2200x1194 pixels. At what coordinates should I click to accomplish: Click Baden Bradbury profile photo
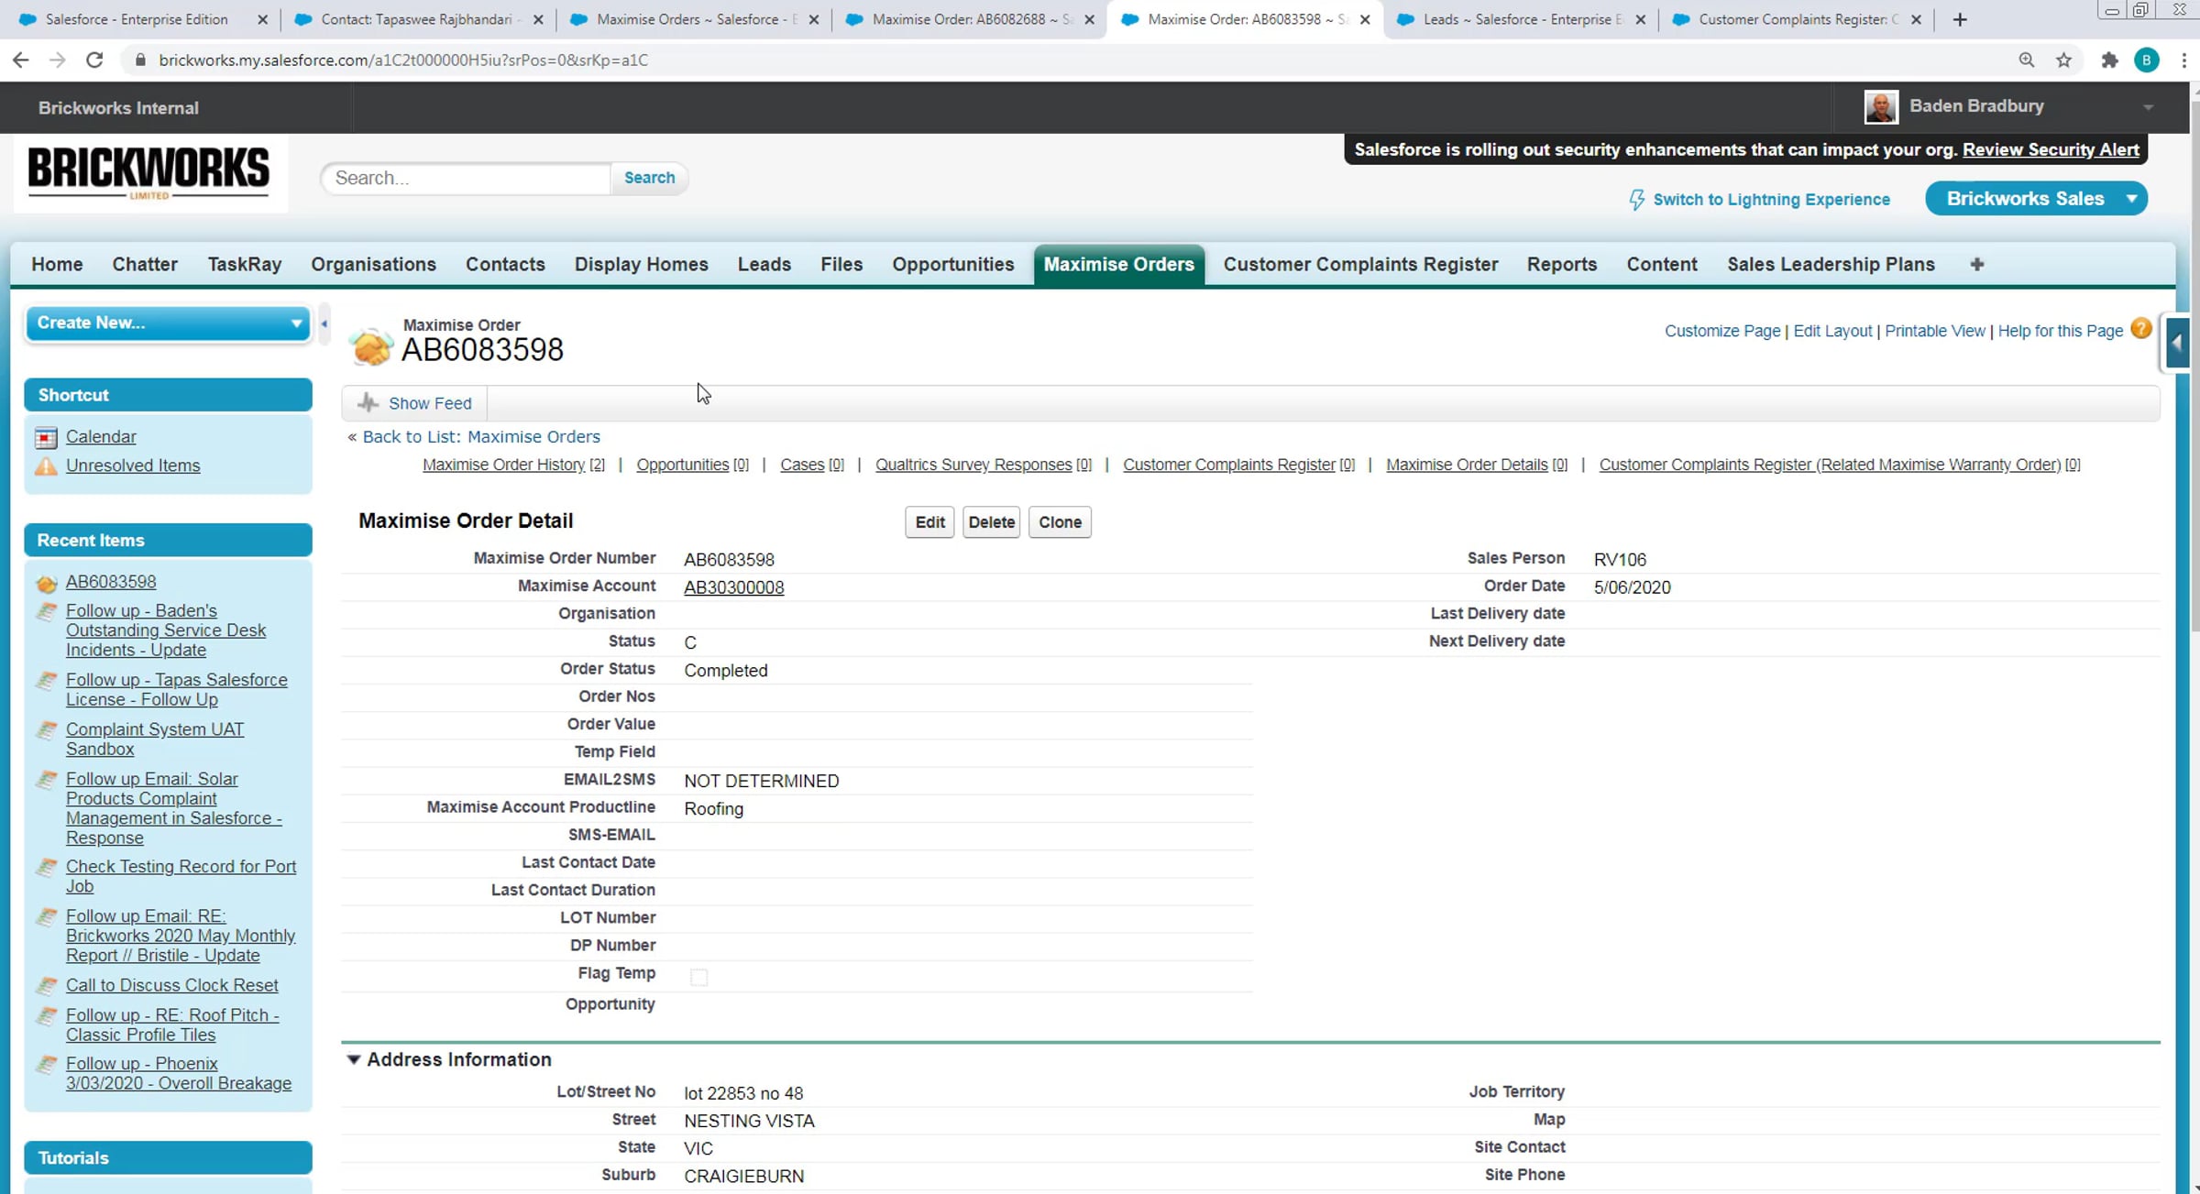[x=1880, y=107]
